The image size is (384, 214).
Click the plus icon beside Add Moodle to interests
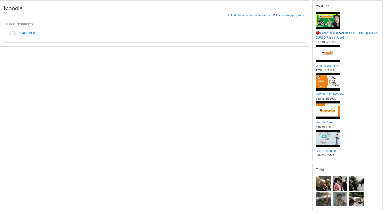tap(228, 15)
